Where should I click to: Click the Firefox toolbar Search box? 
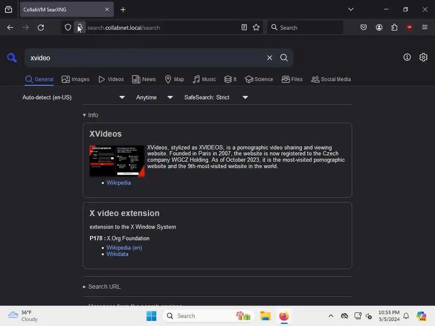pyautogui.click(x=305, y=28)
